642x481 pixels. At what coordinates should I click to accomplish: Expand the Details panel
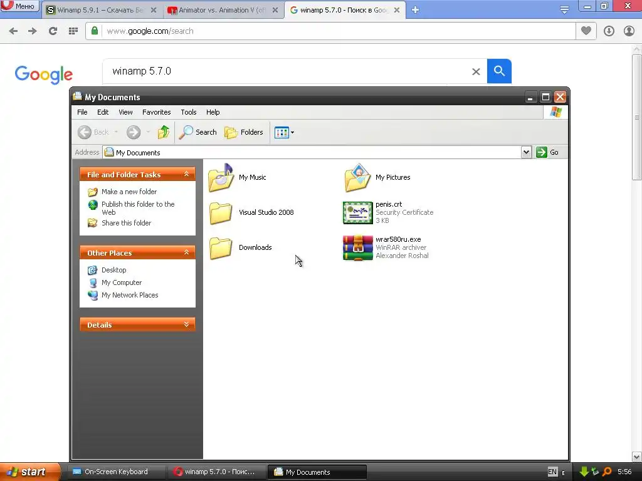pyautogui.click(x=186, y=324)
